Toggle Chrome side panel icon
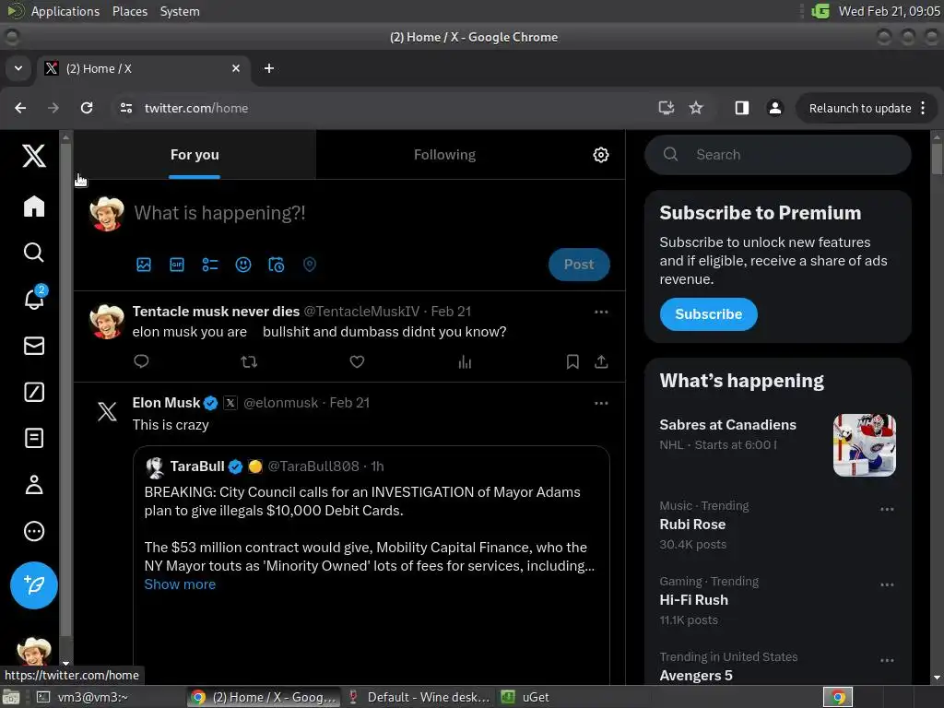 [x=742, y=108]
